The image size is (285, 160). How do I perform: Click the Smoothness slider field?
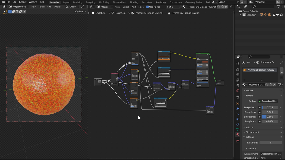point(270,117)
